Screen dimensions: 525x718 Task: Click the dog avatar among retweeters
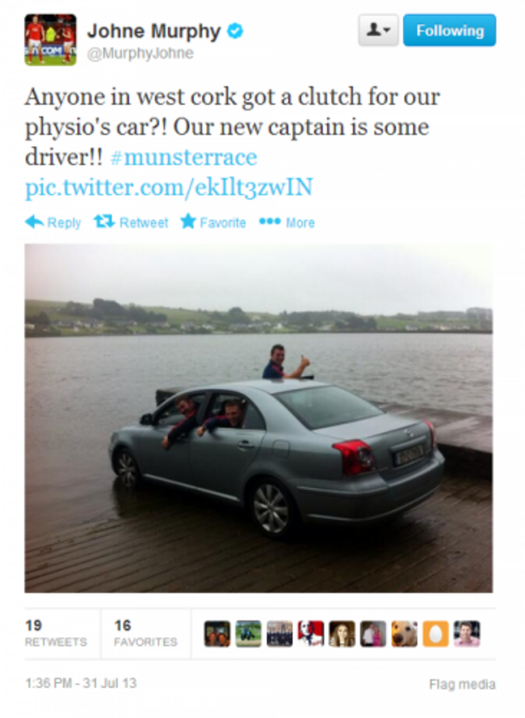pyautogui.click(x=405, y=634)
